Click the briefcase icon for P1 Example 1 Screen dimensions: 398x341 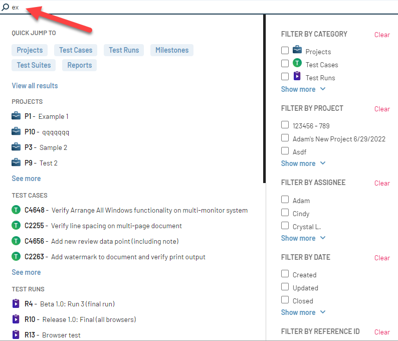click(x=16, y=116)
